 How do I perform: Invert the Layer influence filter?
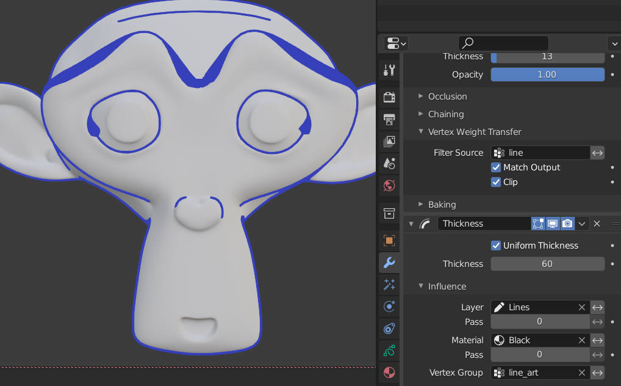tap(597, 307)
